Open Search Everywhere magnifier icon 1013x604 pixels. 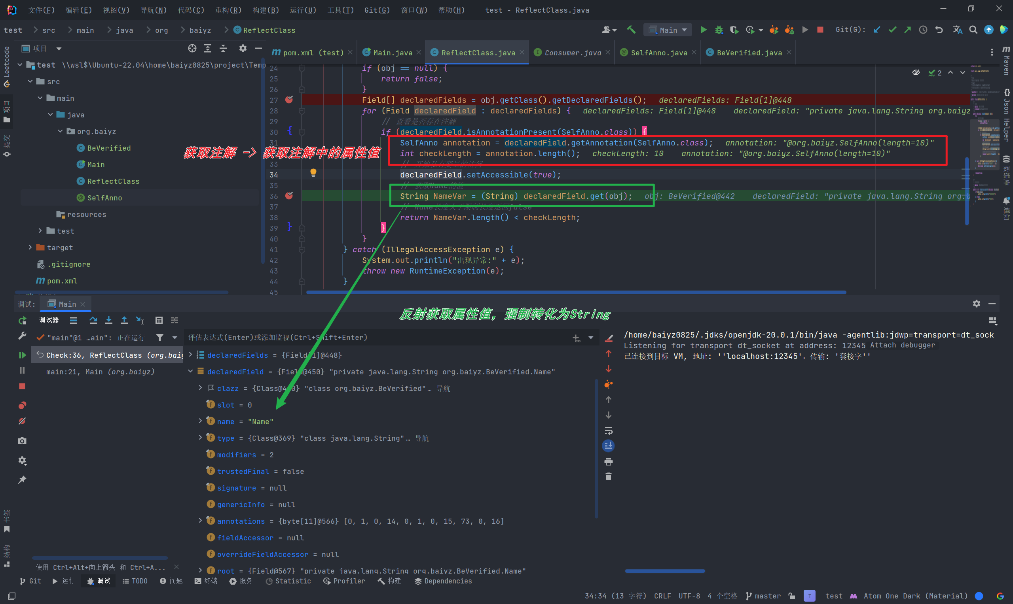[x=973, y=30]
